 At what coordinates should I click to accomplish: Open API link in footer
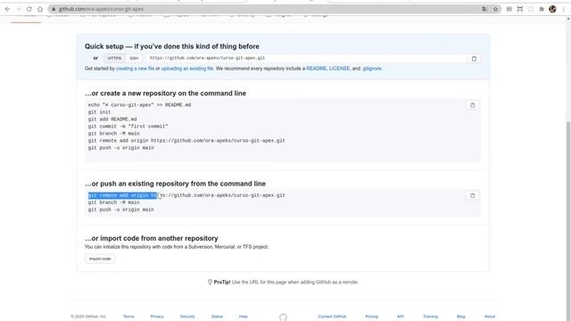[x=401, y=317]
